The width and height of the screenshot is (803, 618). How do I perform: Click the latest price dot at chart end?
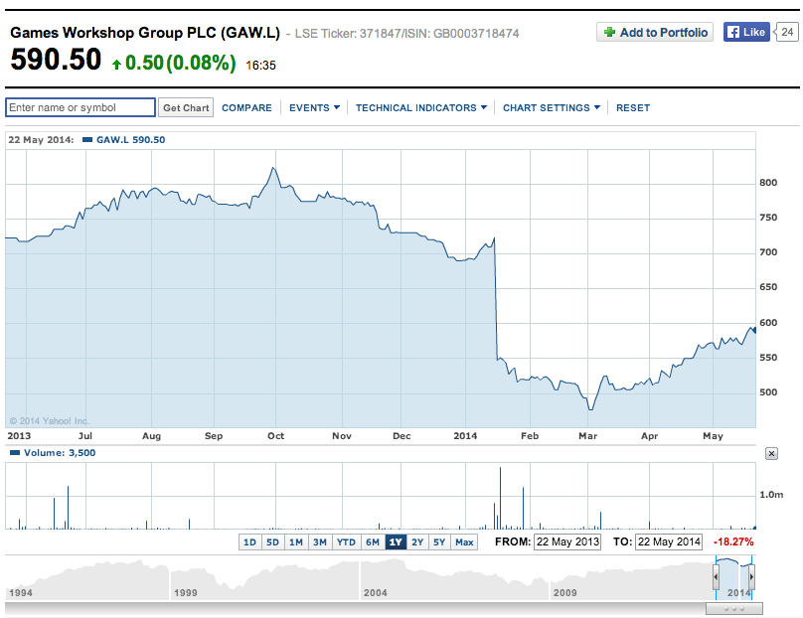click(754, 330)
